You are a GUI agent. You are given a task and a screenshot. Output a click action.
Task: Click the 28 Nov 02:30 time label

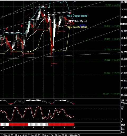click(x=61, y=135)
